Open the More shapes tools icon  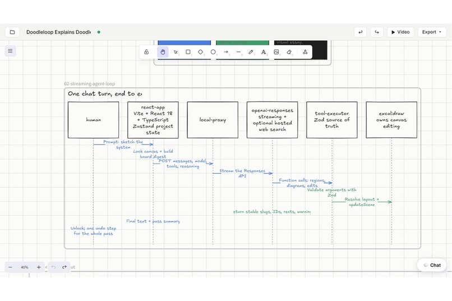[305, 52]
